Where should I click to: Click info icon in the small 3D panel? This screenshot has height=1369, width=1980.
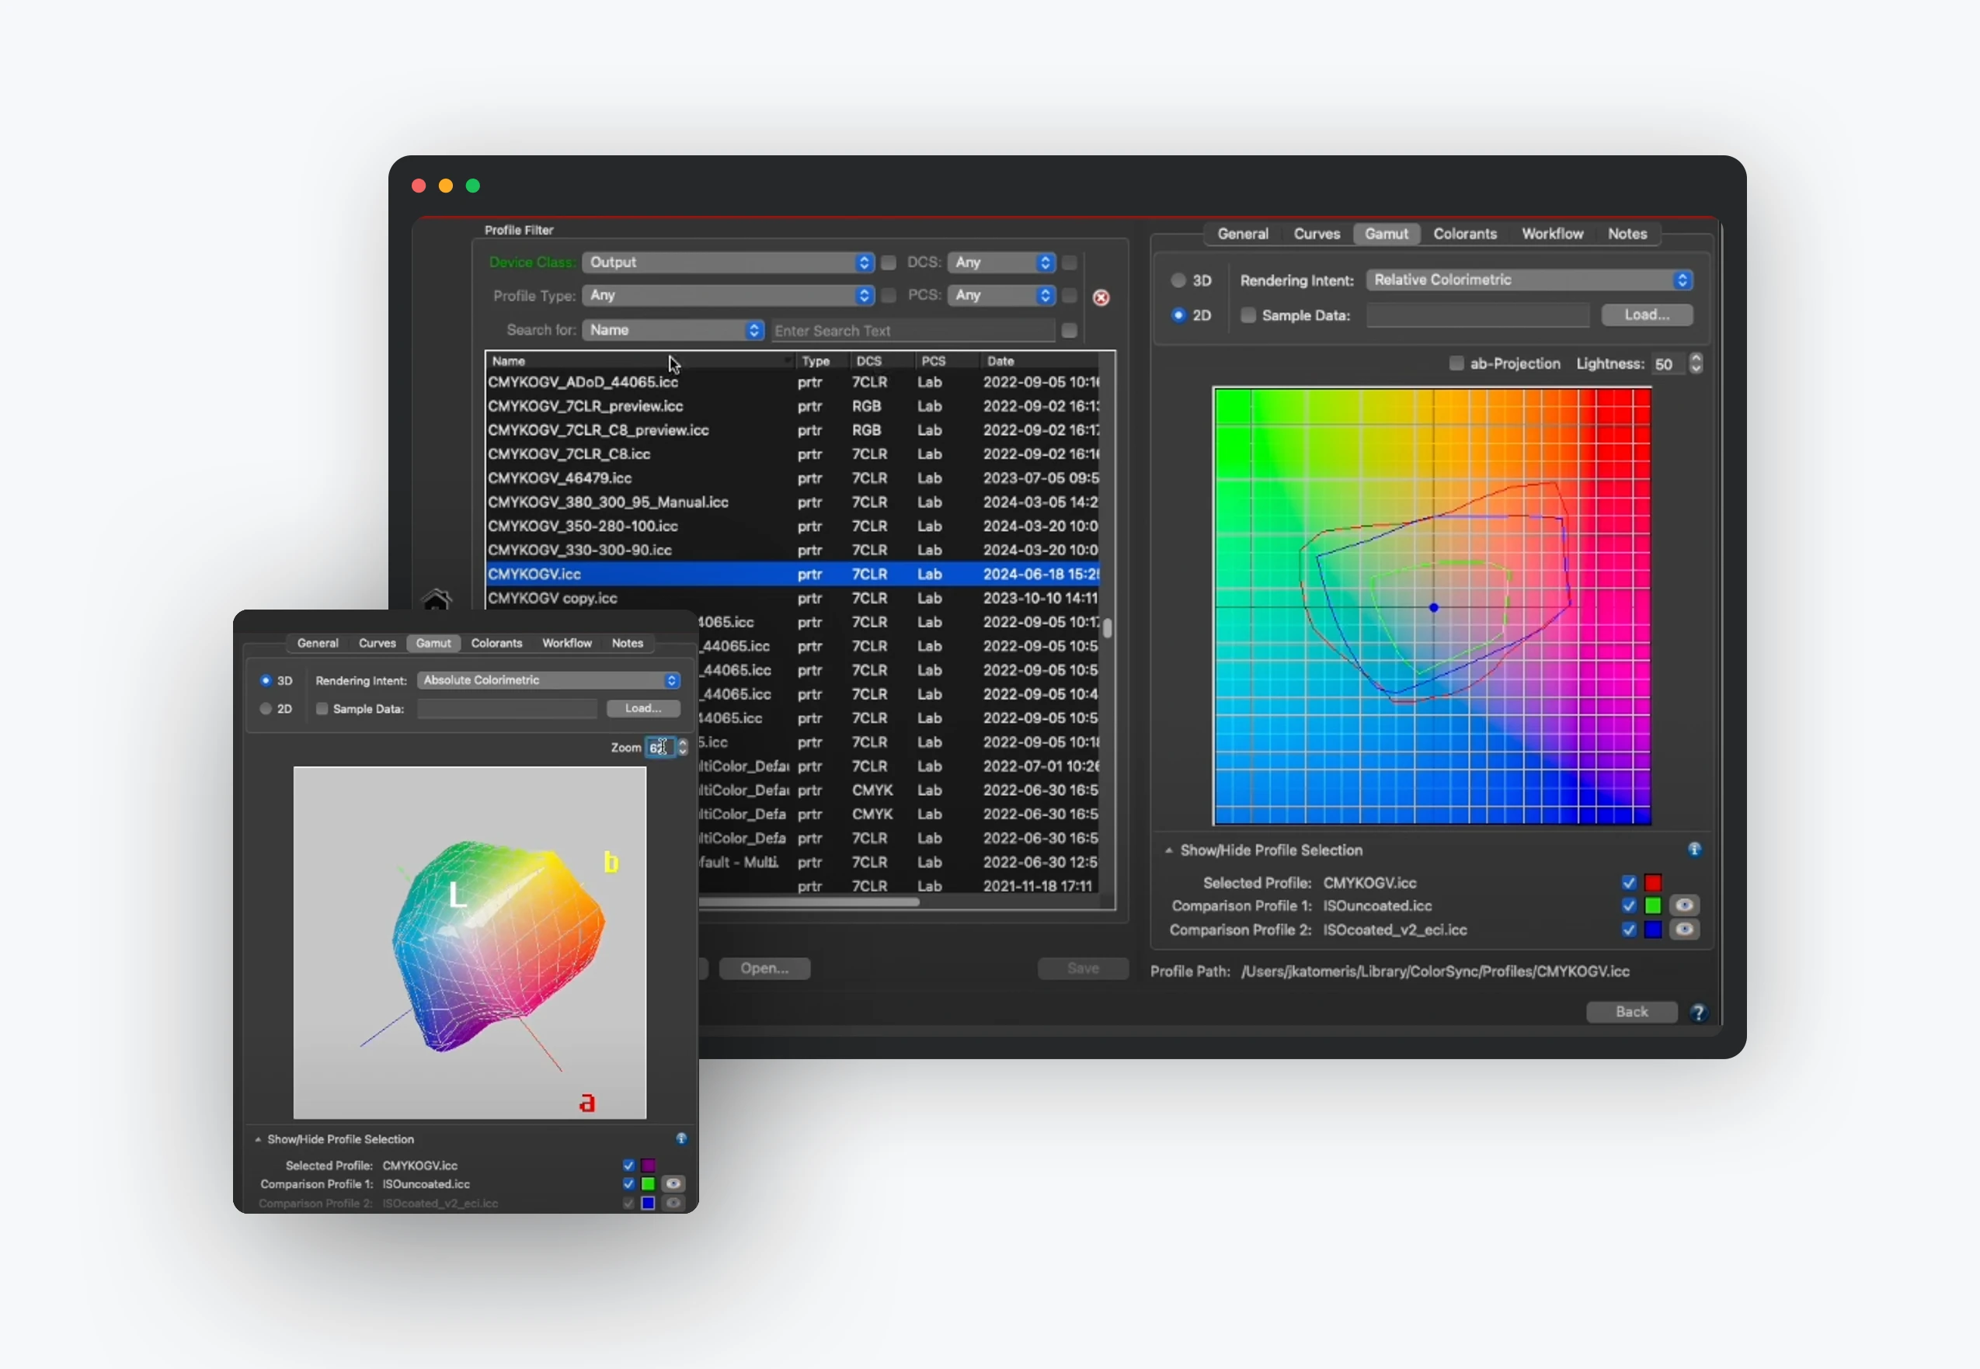[681, 1139]
